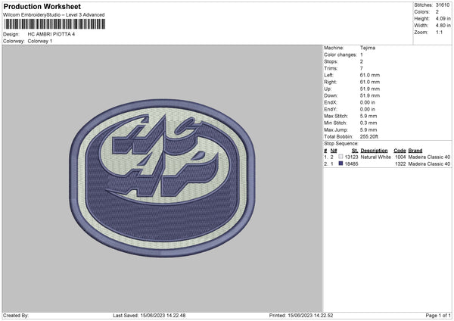Click the Right 61.0 mm value
Viewport: 454px width, 321px height.
click(370, 82)
